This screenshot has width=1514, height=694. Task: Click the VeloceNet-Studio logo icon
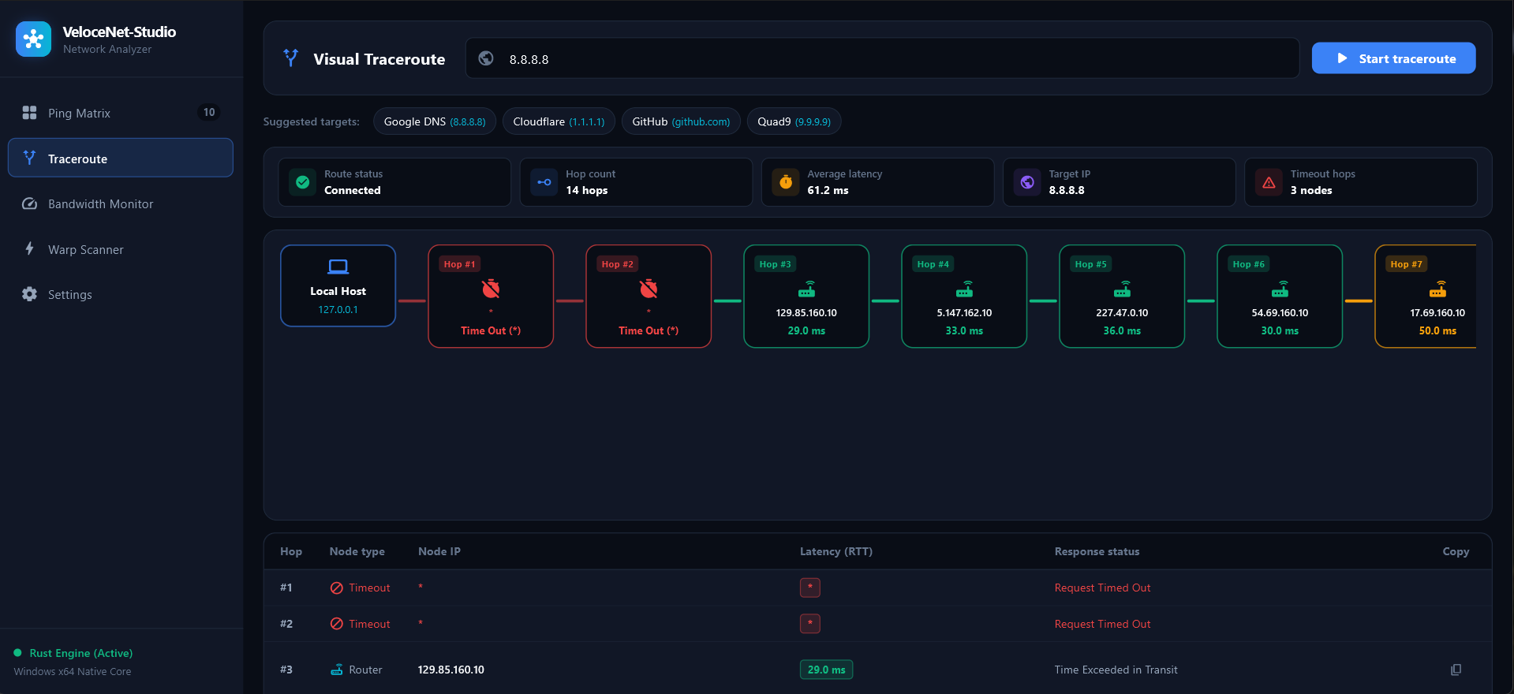[33, 39]
